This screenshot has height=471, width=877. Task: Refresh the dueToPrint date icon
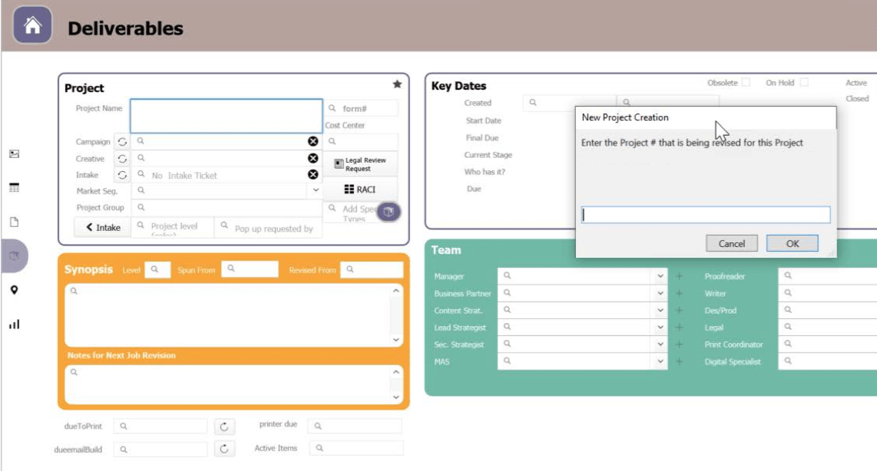[x=224, y=427]
